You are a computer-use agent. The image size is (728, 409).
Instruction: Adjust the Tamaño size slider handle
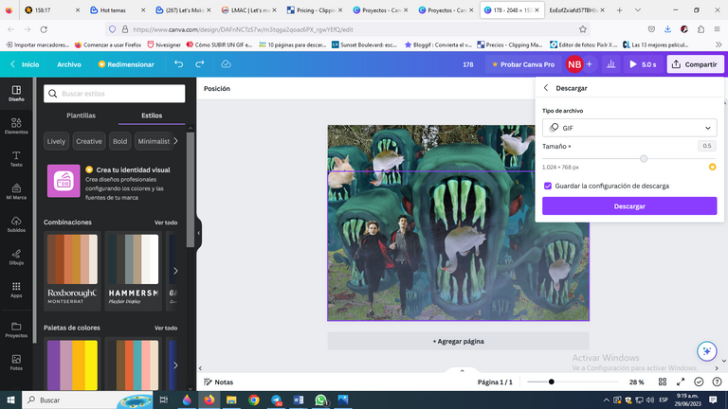tap(644, 159)
